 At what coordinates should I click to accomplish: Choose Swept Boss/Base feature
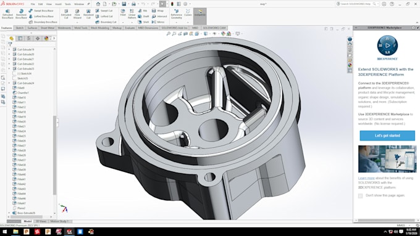pos(41,10)
